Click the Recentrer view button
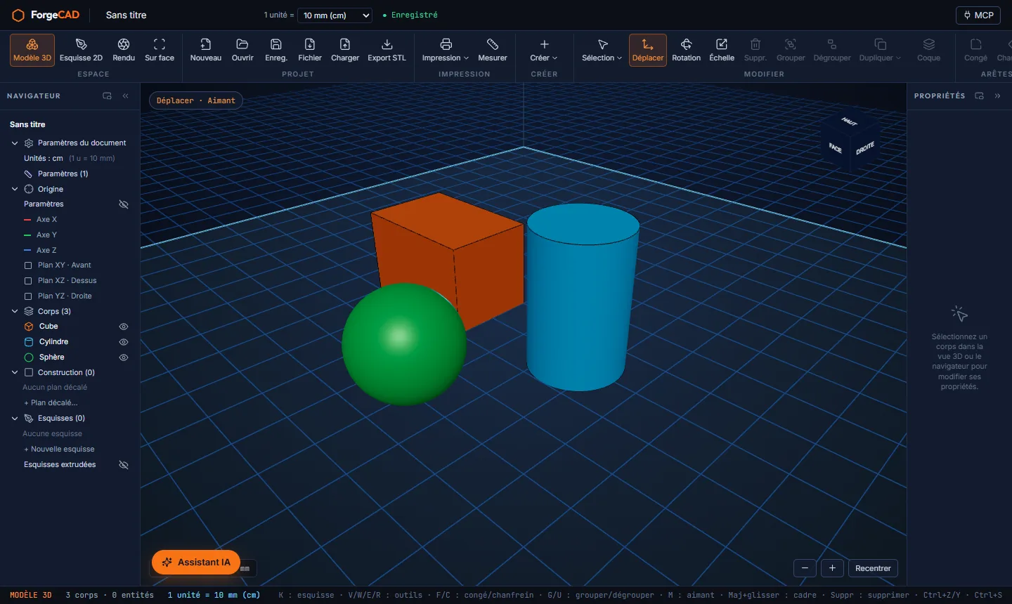Viewport: 1012px width, 604px height. coord(873,568)
